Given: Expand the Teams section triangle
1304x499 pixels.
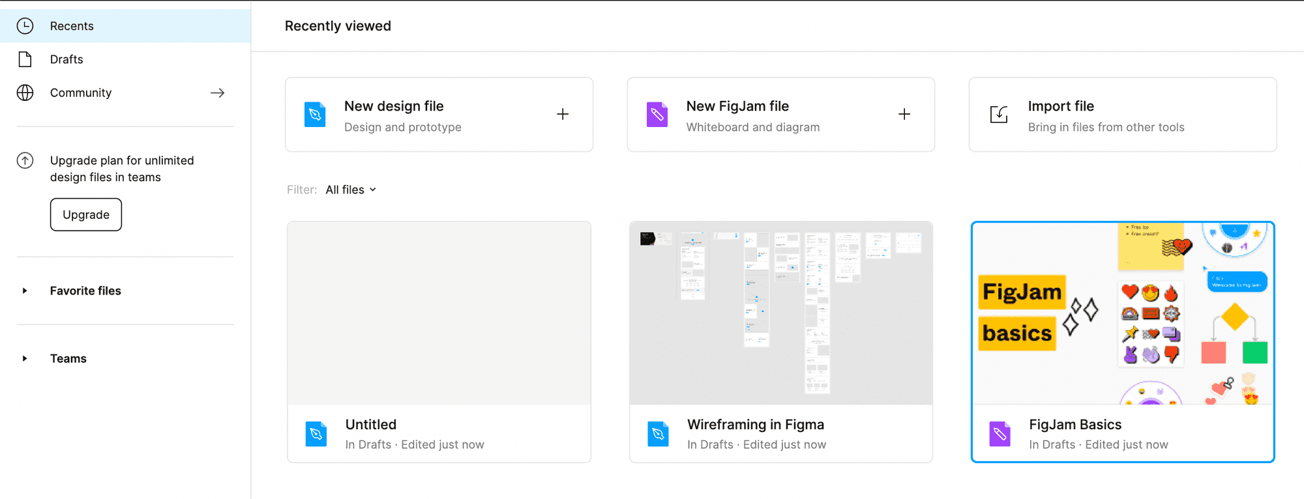Looking at the screenshot, I should 25,358.
